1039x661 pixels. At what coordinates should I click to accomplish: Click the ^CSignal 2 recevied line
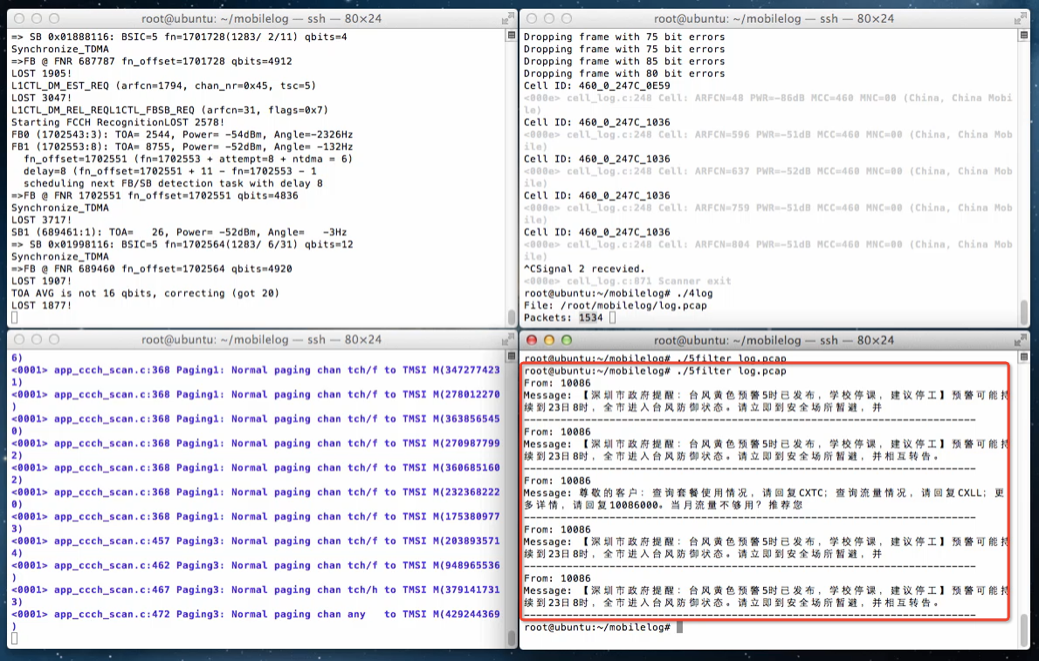click(584, 269)
